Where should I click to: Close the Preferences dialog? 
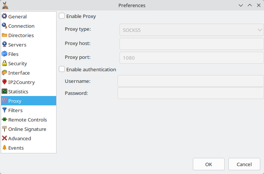[x=259, y=5]
